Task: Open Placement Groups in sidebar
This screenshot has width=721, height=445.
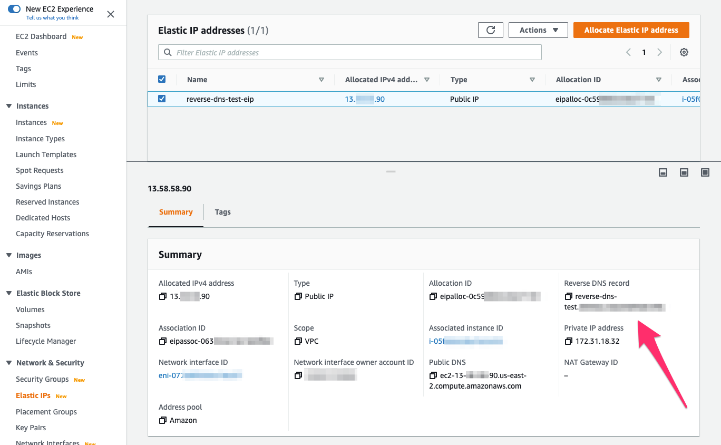Action: pyautogui.click(x=46, y=412)
